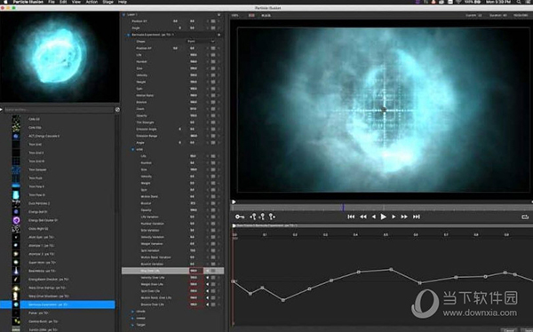
Task: Clear the emitter library search field
Action: point(117,110)
